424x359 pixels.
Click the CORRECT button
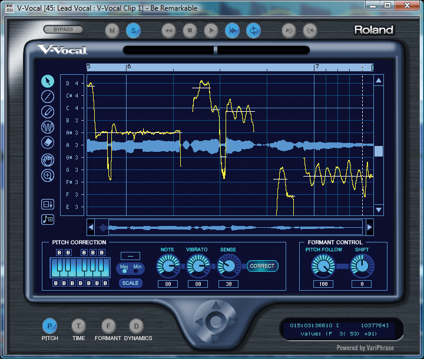pyautogui.click(x=262, y=266)
